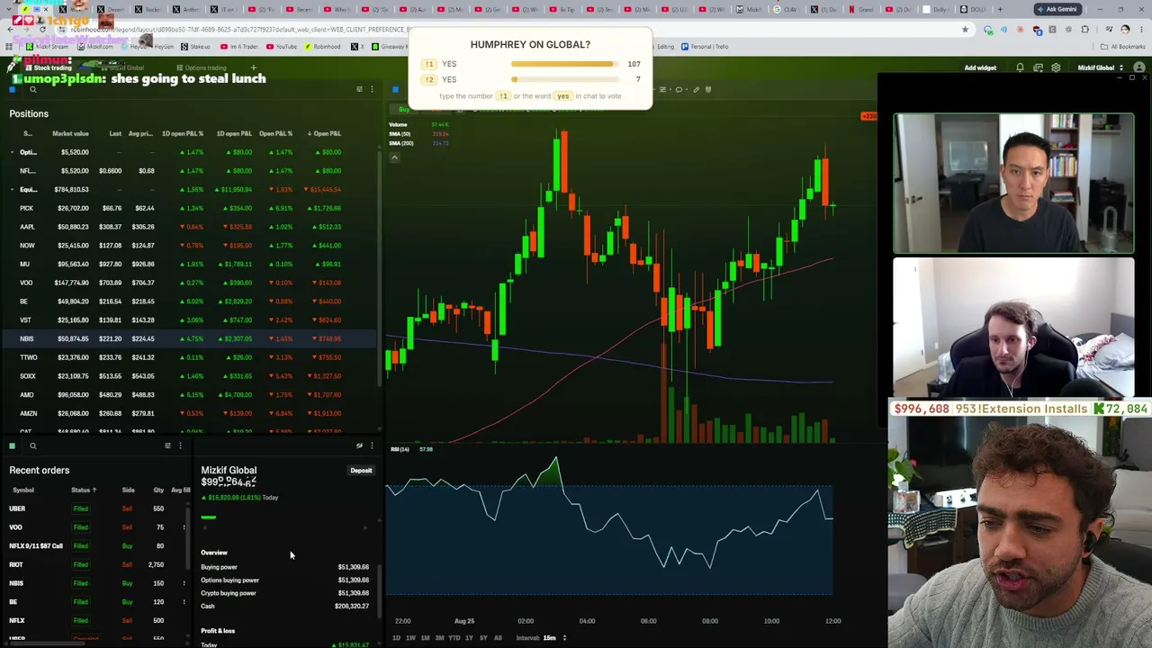
Task: Open Positions panel three-dot menu
Action: (x=372, y=89)
